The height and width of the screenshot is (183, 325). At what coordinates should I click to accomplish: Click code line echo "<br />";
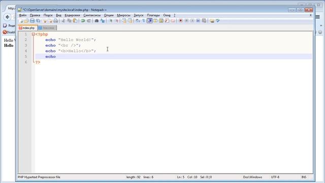pos(63,45)
